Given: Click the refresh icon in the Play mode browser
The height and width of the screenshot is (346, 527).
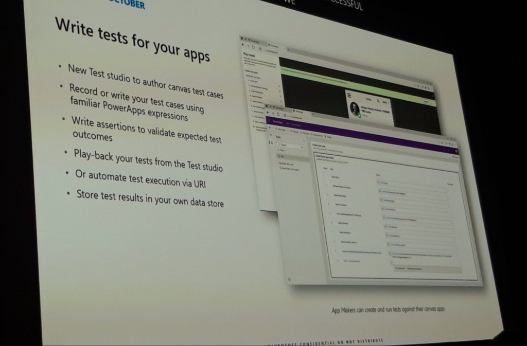Looking at the screenshot, I should (x=254, y=47).
